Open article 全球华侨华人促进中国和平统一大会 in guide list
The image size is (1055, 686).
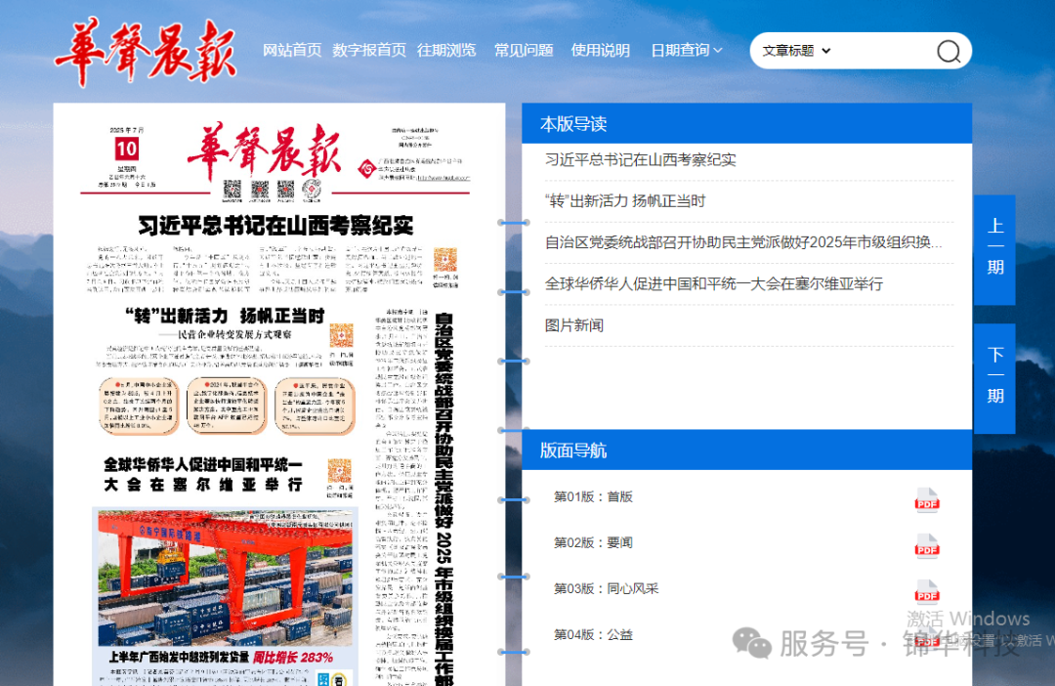click(714, 283)
